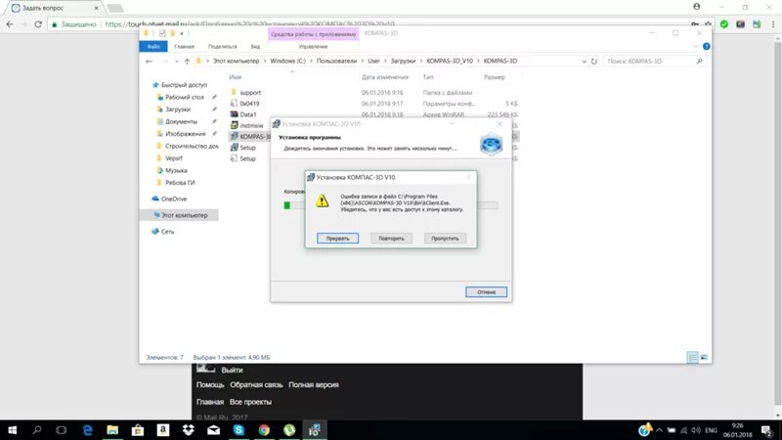Click the Обратная связь link
782x440 pixels.
(x=256, y=384)
